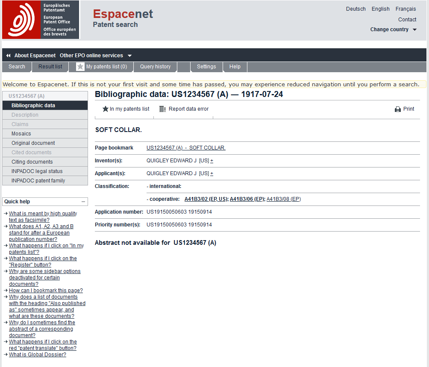Open the Settings tab
Screen dimensions: 429x367
click(206, 67)
